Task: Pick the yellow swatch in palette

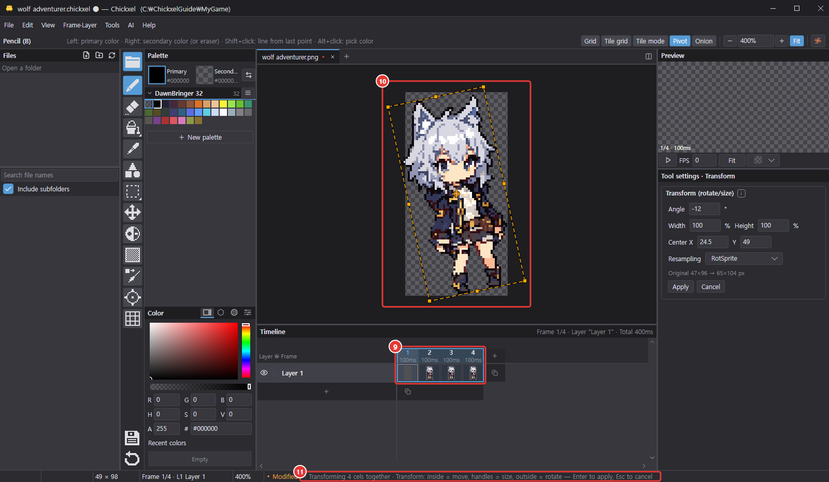Action: pyautogui.click(x=223, y=104)
